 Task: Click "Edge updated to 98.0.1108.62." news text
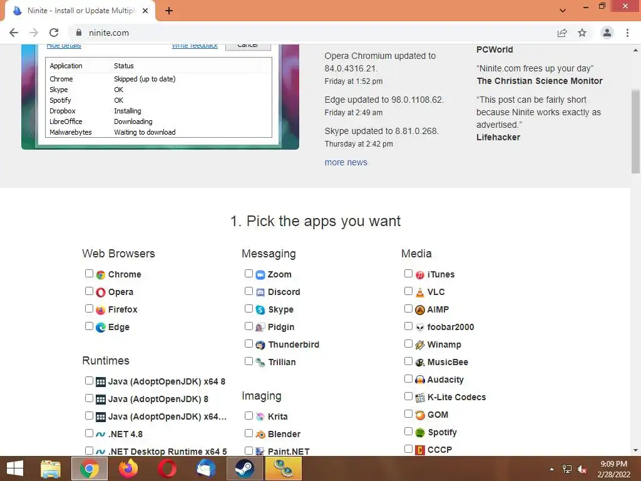pyautogui.click(x=384, y=100)
